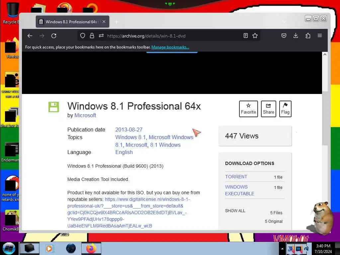This screenshot has height=255, width=340.
Task: Open the Firefox downloads panel
Action: tap(296, 36)
